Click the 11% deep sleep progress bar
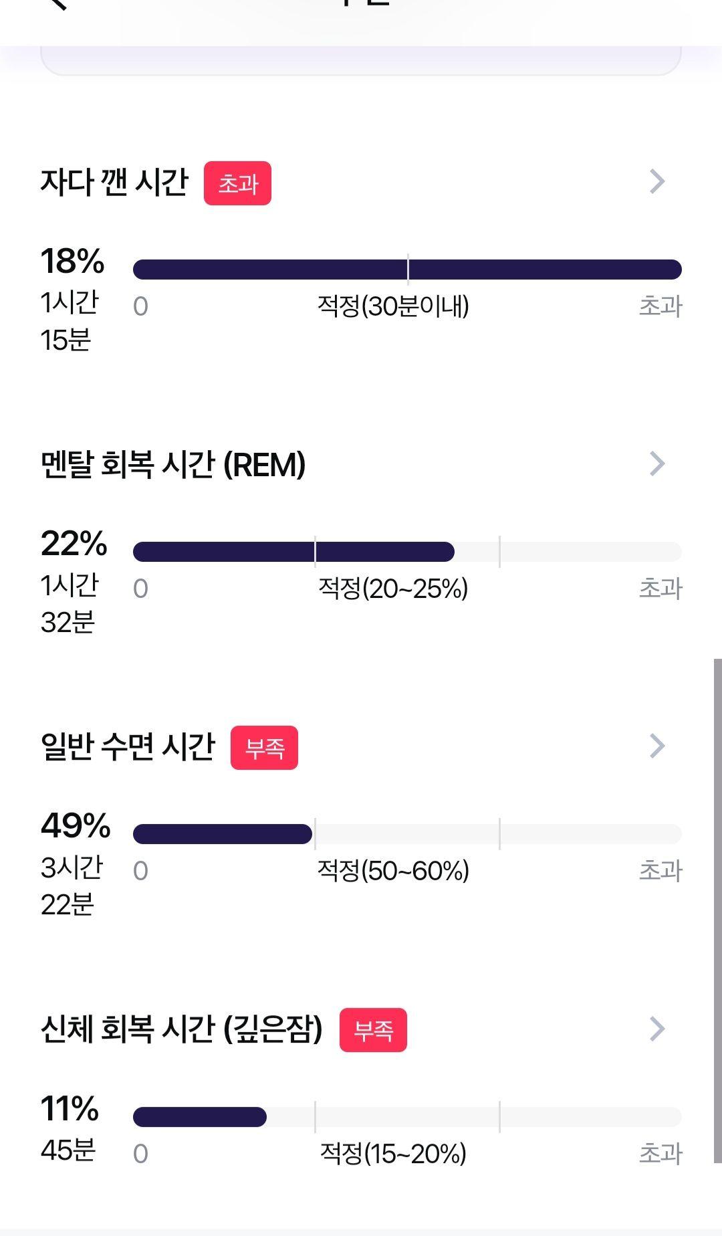The width and height of the screenshot is (722, 1236). click(407, 1117)
